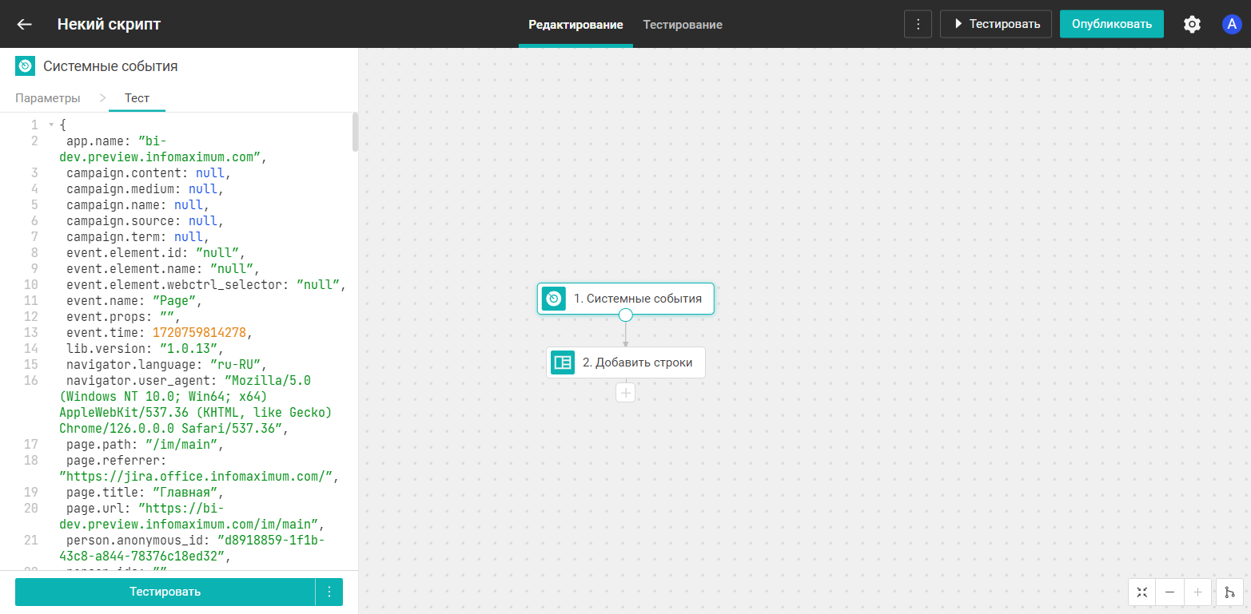Click the app.name key on line 2
1251x614 pixels.
click(96, 141)
